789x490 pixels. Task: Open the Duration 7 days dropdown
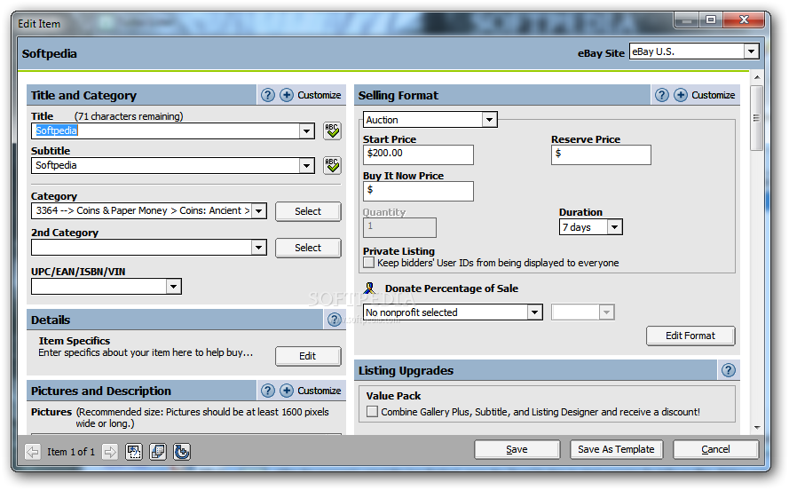(x=614, y=227)
